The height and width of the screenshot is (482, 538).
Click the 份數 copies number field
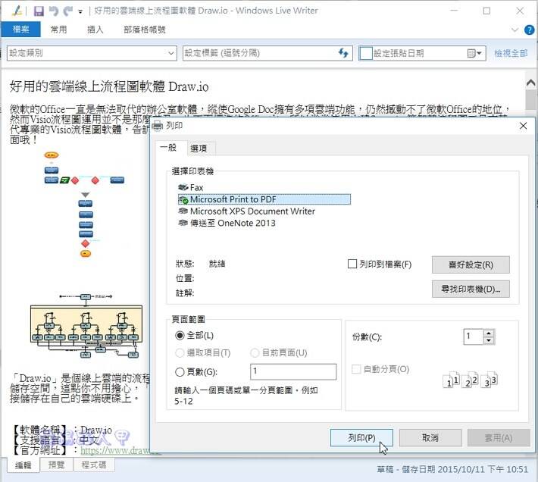click(473, 336)
